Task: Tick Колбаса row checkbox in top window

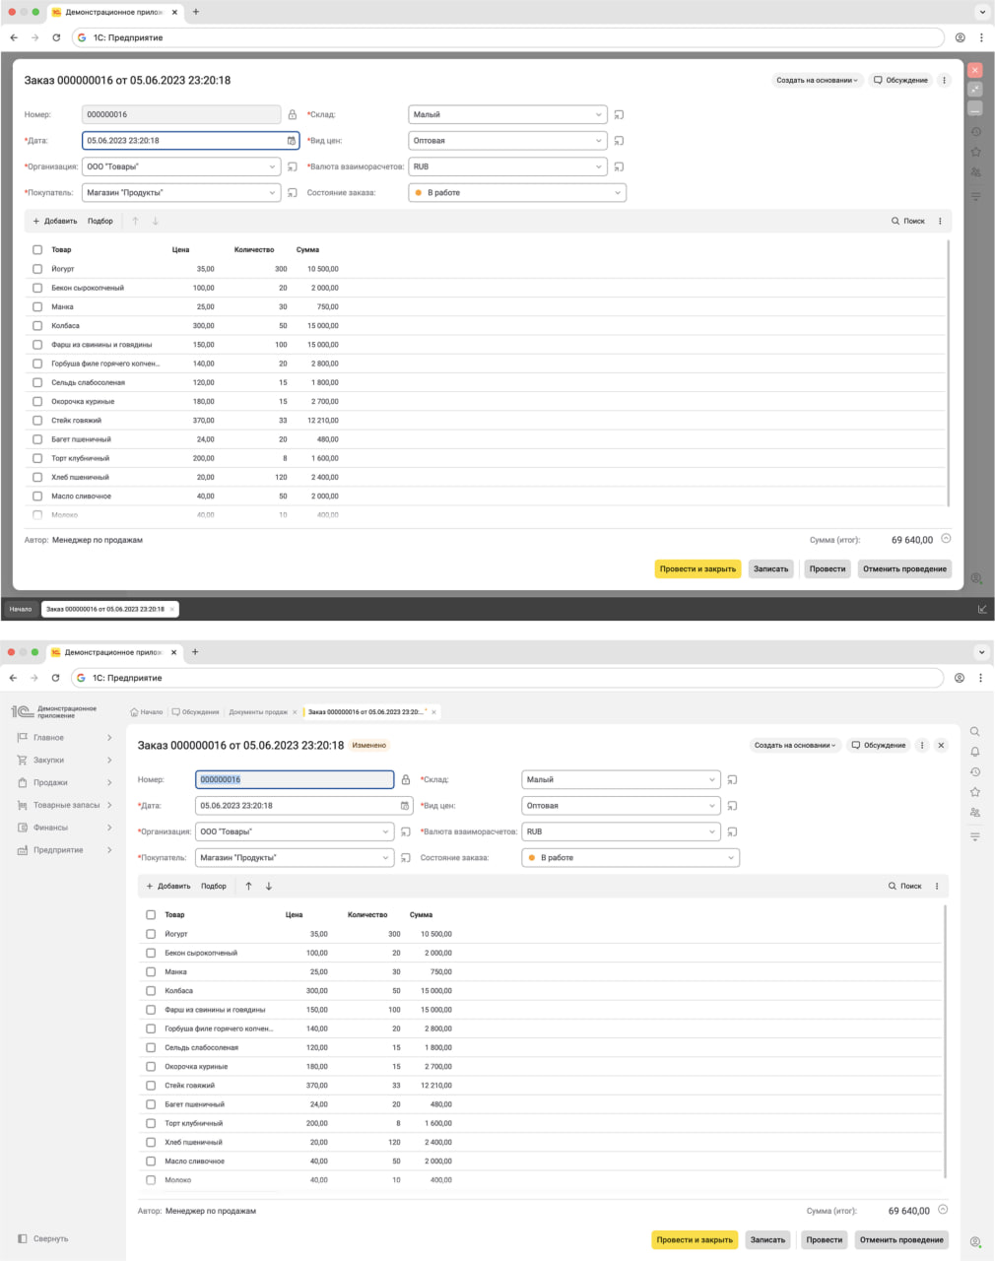Action: pos(37,325)
